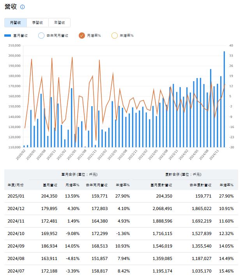This screenshot has width=244, height=276.
Task: Click the 179,895 revenue cell
Action: pos(49,208)
